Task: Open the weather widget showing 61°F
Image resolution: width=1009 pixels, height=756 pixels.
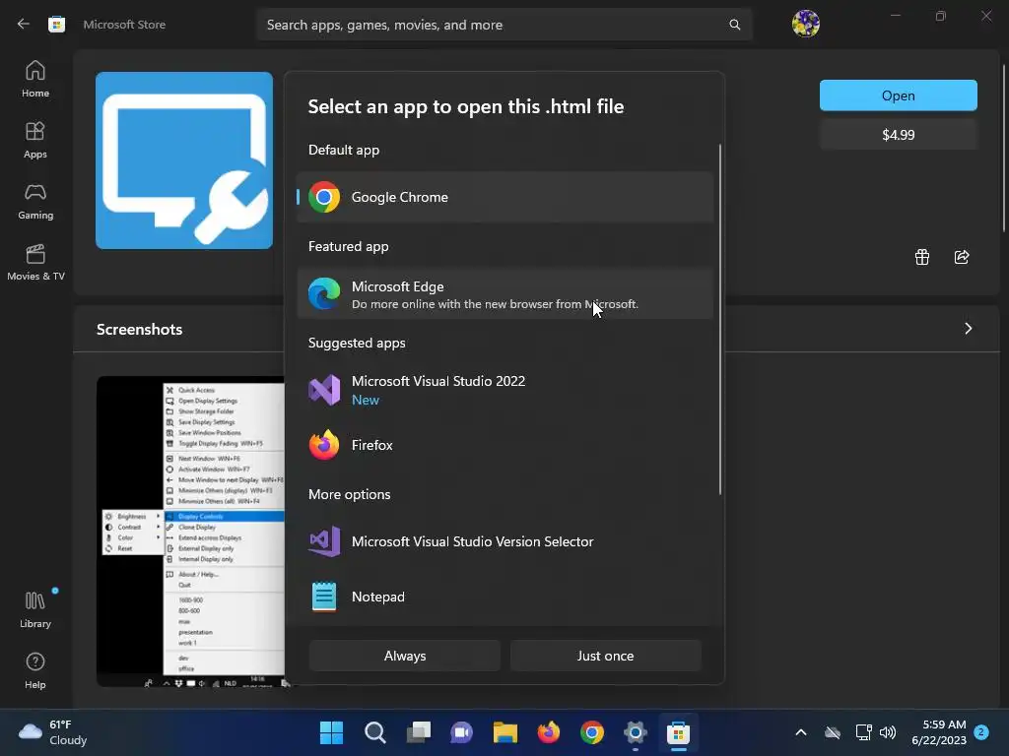Action: pos(53,732)
